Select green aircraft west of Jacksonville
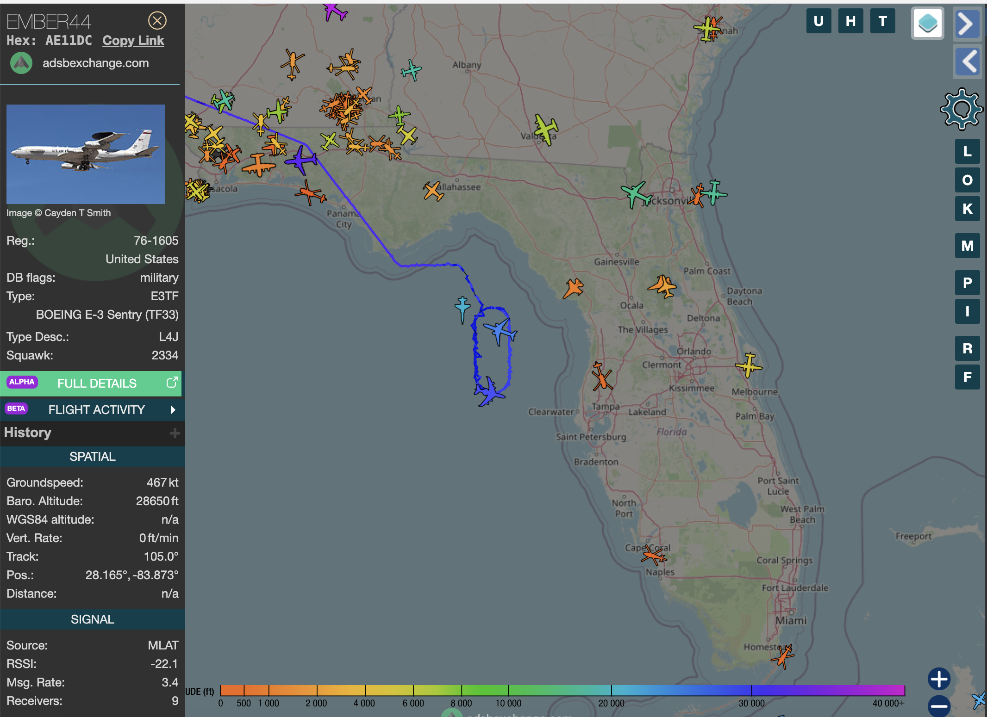987x717 pixels. tap(636, 194)
